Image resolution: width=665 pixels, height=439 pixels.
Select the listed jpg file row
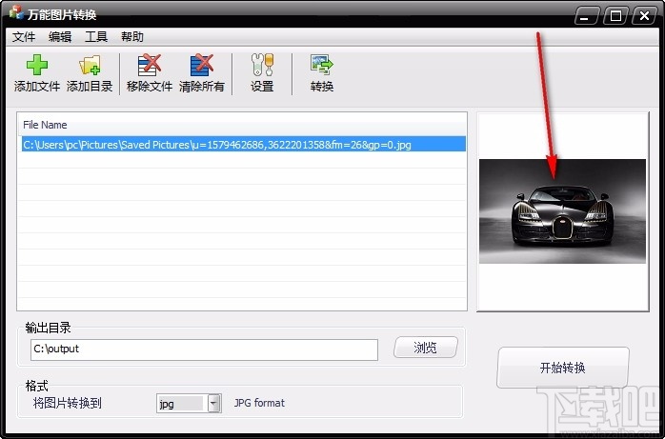244,144
